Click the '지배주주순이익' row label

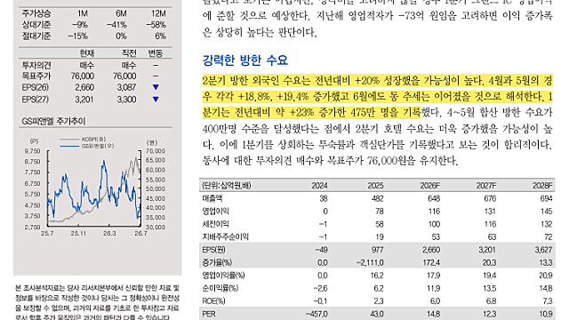pos(225,237)
